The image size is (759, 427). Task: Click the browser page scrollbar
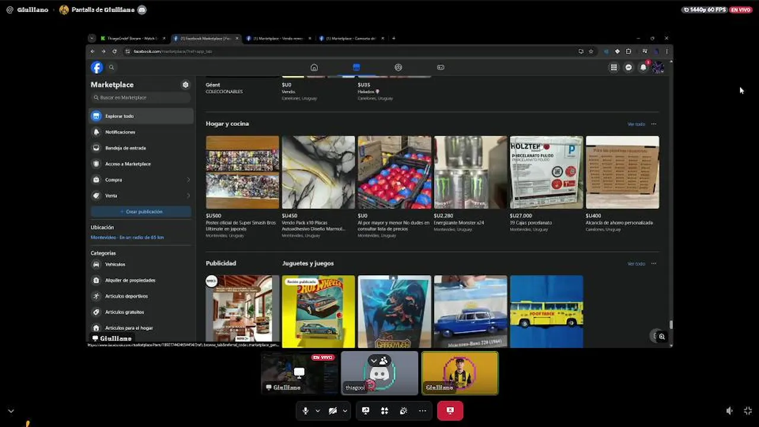coord(671,324)
